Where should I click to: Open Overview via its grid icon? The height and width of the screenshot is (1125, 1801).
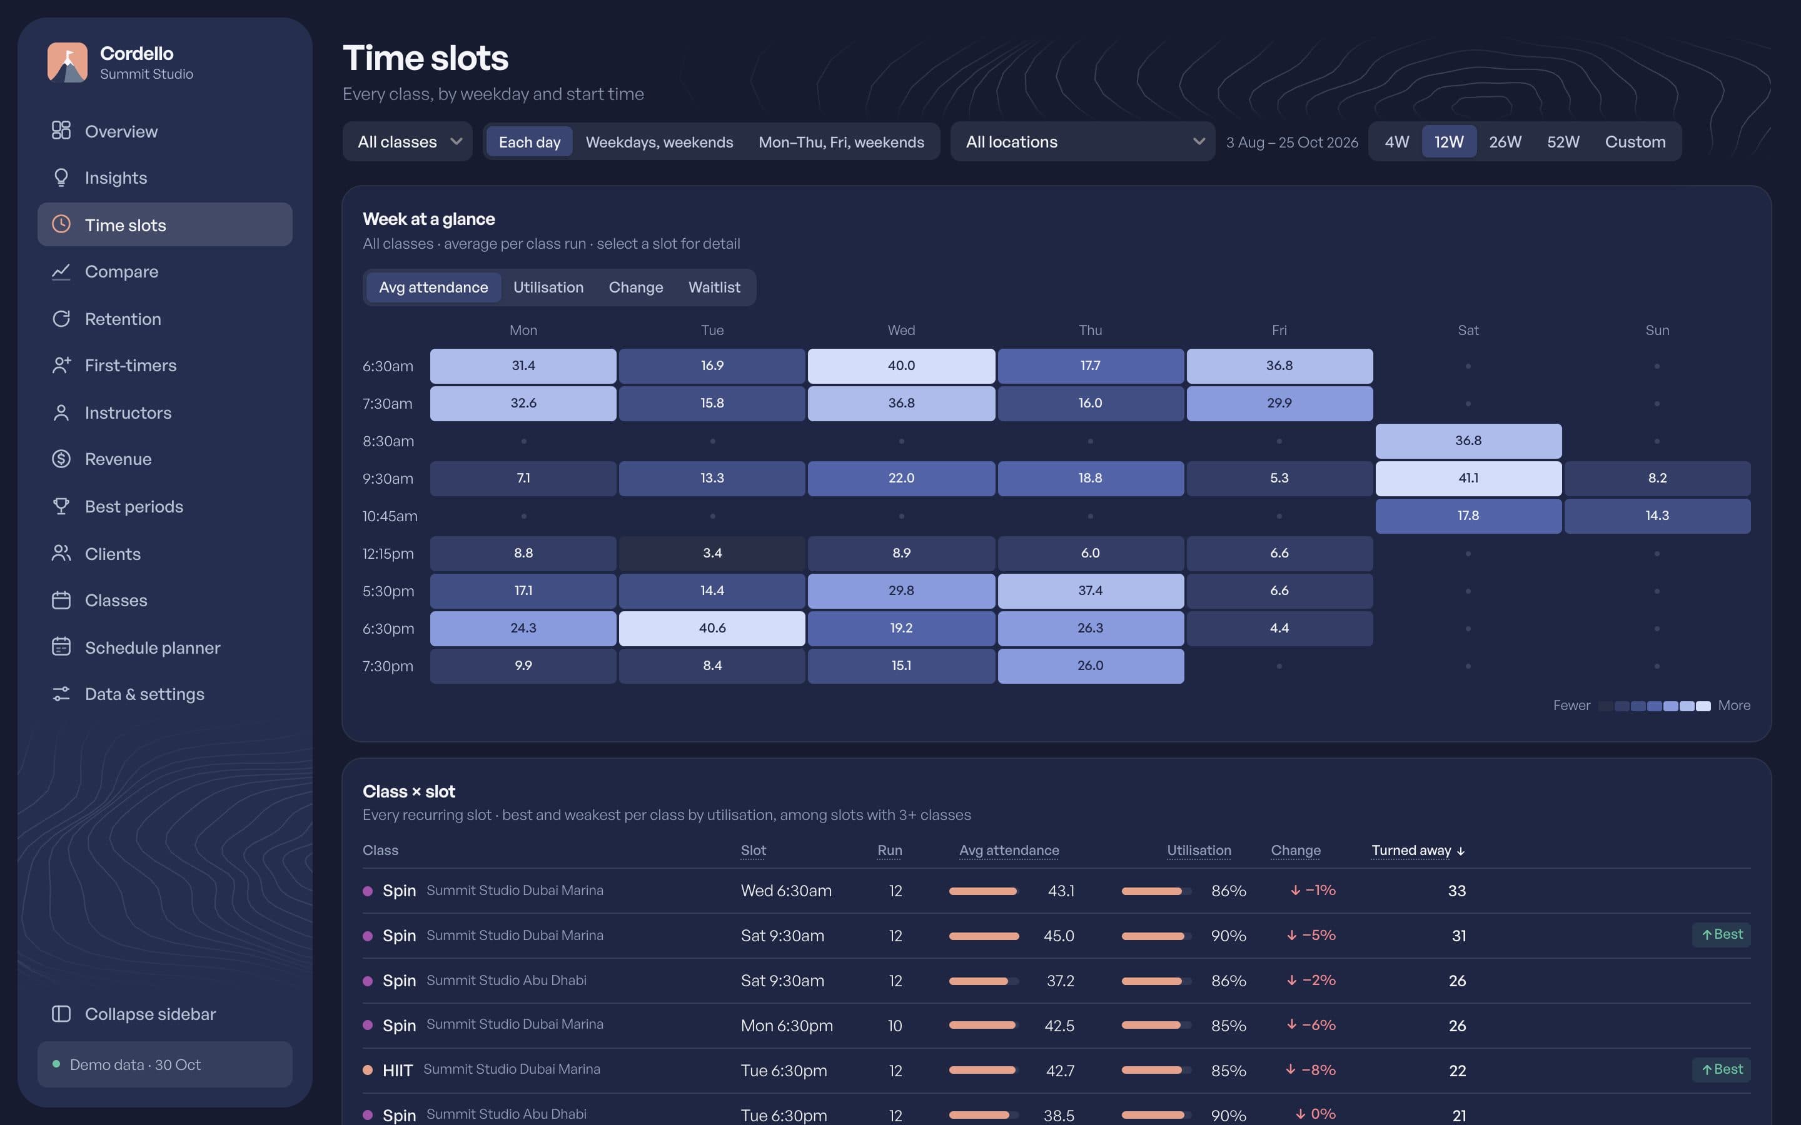[x=61, y=131]
